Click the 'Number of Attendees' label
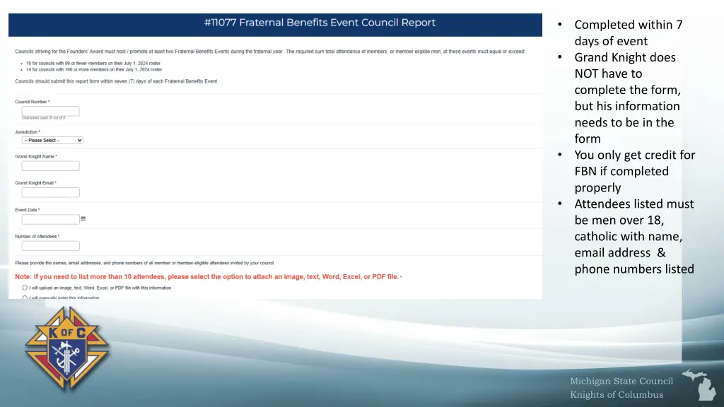Image resolution: width=724 pixels, height=407 pixels. pos(35,236)
